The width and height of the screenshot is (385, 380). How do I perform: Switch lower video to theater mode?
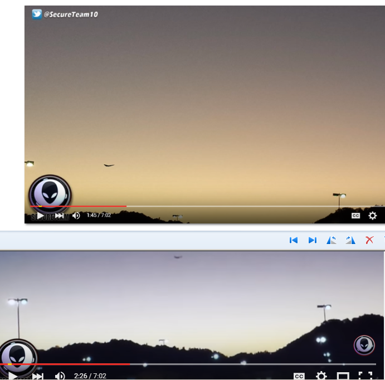pyautogui.click(x=343, y=376)
